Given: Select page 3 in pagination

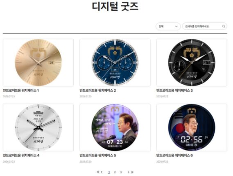Looking at the screenshot, I should pos(121,172).
